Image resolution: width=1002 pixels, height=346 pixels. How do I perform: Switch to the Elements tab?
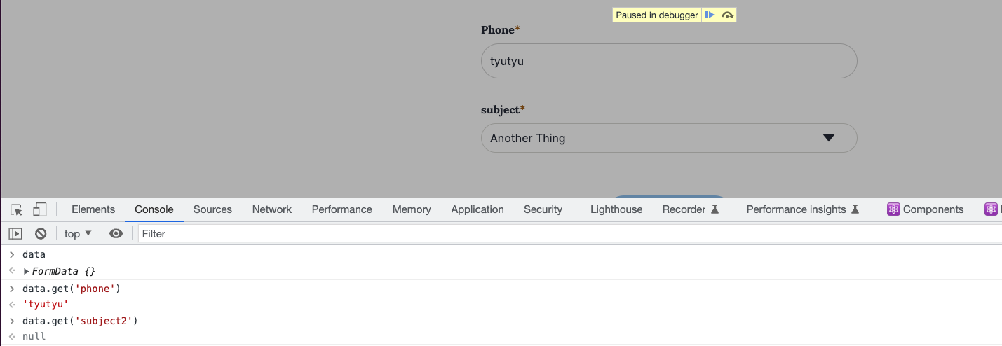[93, 209]
